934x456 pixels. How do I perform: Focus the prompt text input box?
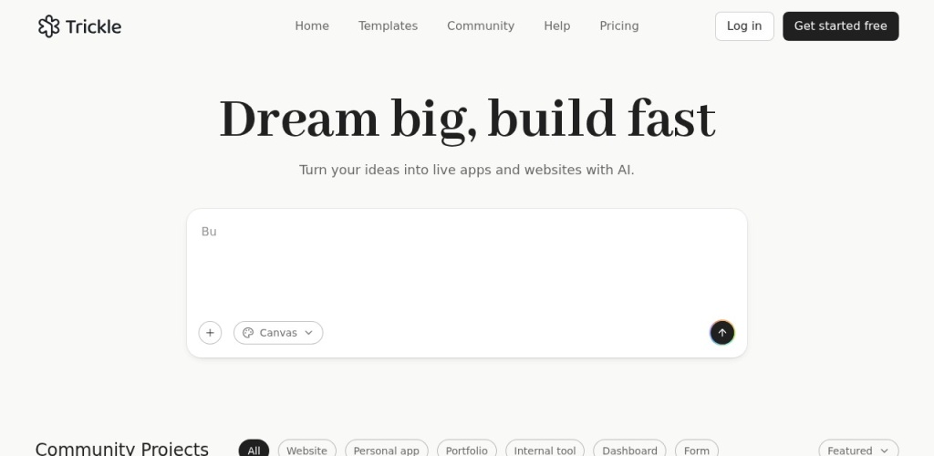466,264
